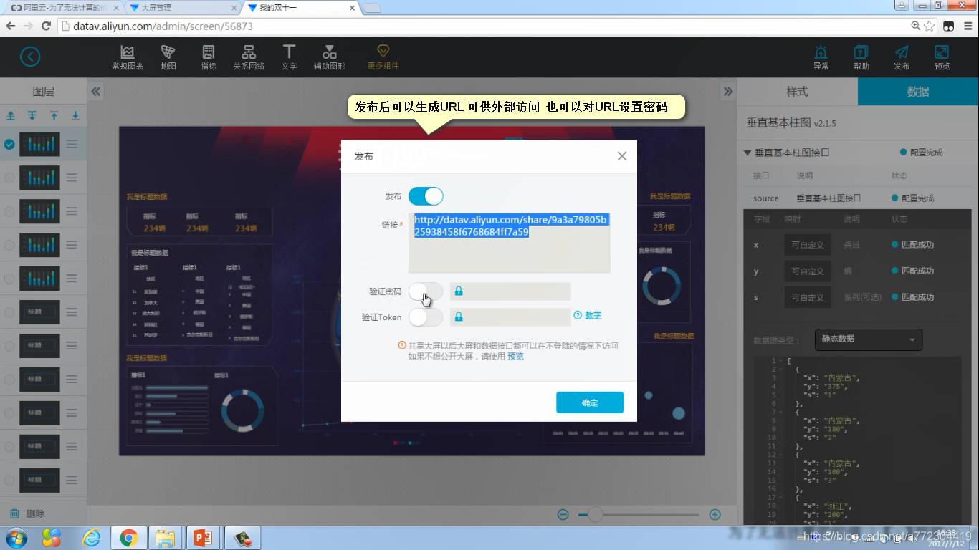Collapse the layer panel with double chevron
979x550 pixels.
[96, 91]
